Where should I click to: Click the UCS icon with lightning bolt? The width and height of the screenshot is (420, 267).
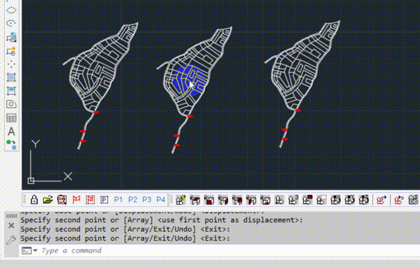click(x=181, y=200)
